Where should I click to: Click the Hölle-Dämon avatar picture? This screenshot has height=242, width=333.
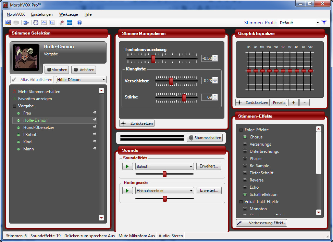coord(26,57)
